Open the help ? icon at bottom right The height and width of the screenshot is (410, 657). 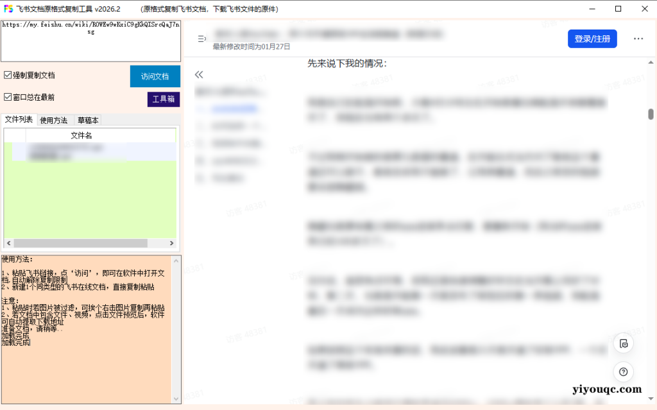point(623,372)
